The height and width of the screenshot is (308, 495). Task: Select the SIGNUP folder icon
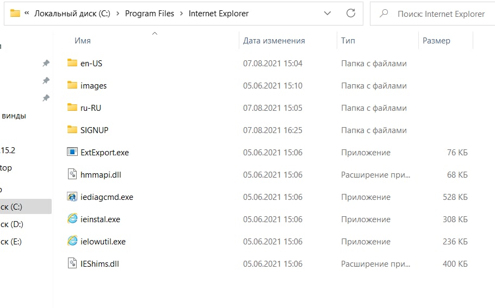[x=72, y=130]
